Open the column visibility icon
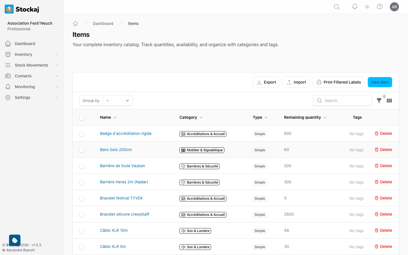Image resolution: width=408 pixels, height=255 pixels. (x=389, y=101)
